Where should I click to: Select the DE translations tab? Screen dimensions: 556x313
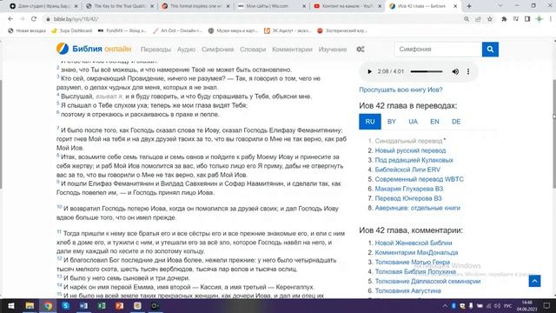click(456, 122)
